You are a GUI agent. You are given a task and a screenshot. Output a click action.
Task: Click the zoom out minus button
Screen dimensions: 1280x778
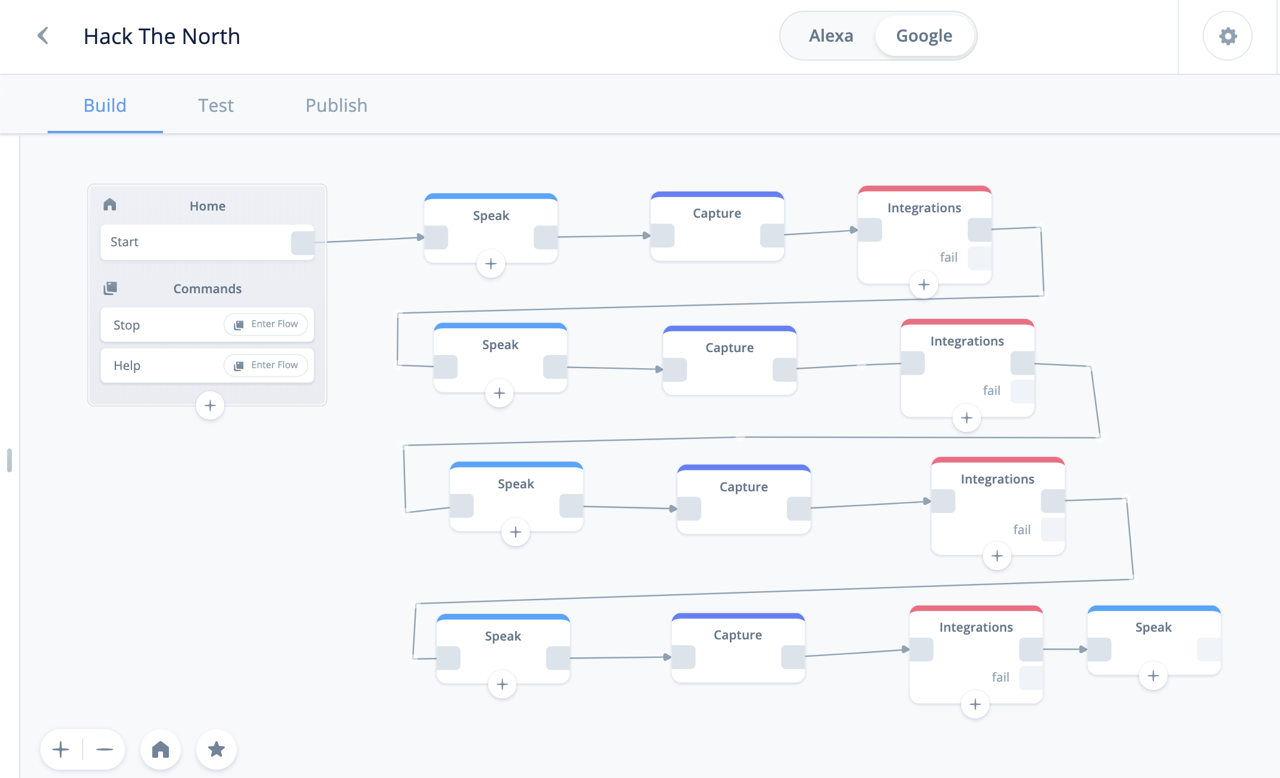(105, 749)
